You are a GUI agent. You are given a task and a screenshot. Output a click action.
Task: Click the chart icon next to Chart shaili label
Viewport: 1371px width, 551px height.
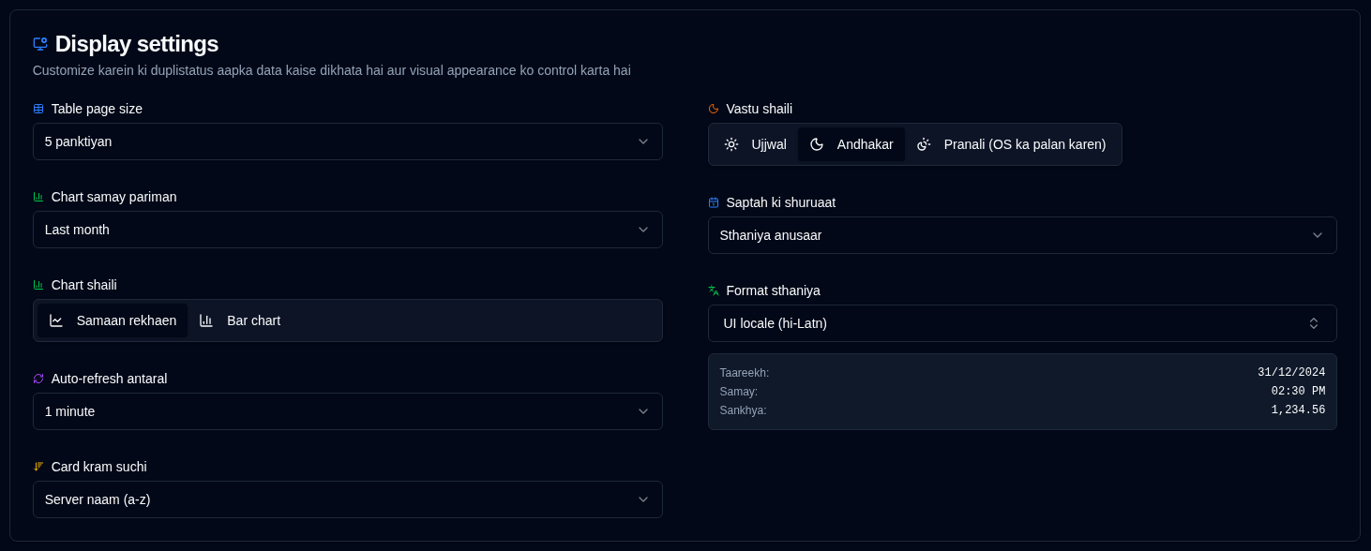[x=38, y=285]
